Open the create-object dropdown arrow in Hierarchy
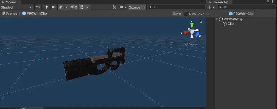 point(214,7)
